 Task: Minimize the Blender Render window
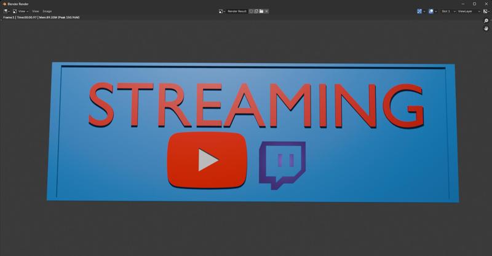pos(463,4)
